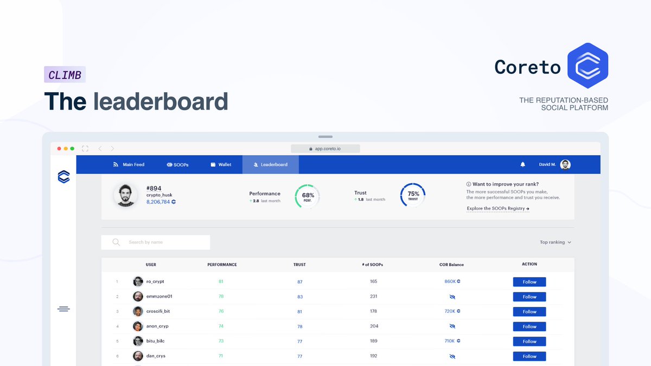
Task: Click the browser forward arrow
Action: 112,149
